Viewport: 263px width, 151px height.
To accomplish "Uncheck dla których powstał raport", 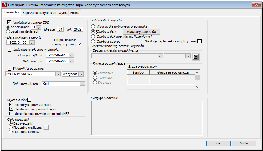I will (11, 104).
